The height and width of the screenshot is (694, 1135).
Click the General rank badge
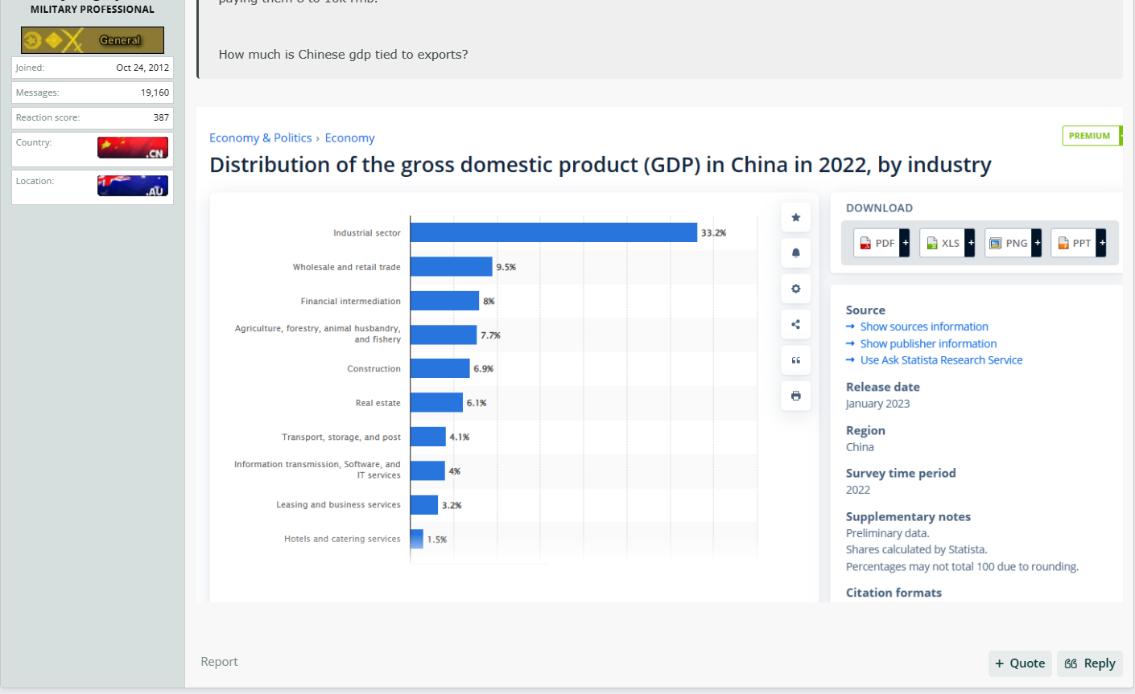click(93, 40)
